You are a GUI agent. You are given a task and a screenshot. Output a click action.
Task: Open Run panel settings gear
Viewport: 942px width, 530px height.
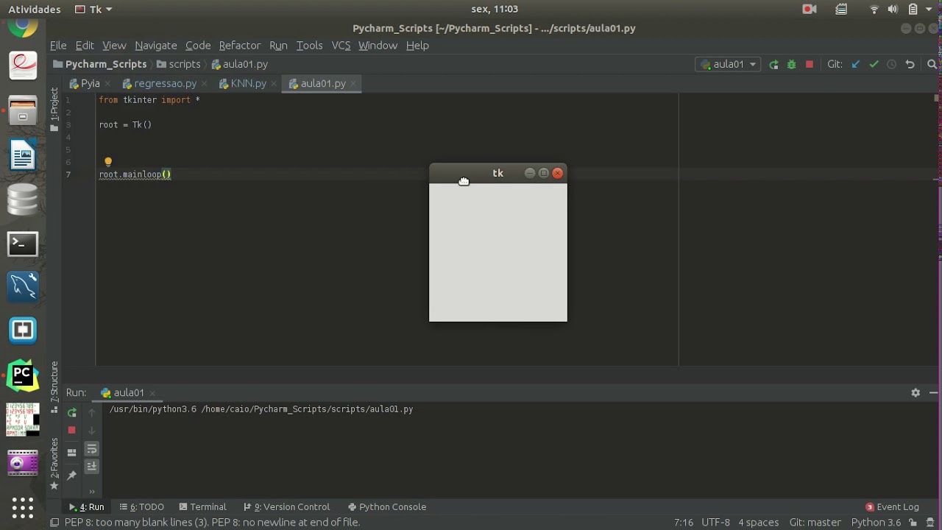(916, 393)
